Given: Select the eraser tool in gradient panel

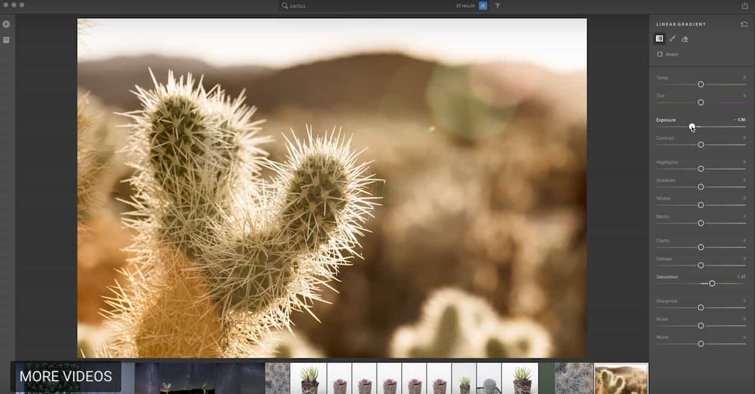Looking at the screenshot, I should 685,39.
